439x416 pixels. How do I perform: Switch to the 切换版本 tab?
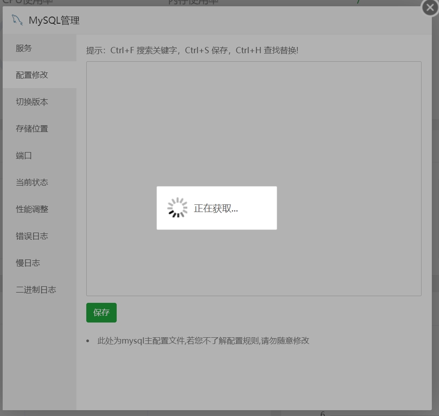coord(39,102)
